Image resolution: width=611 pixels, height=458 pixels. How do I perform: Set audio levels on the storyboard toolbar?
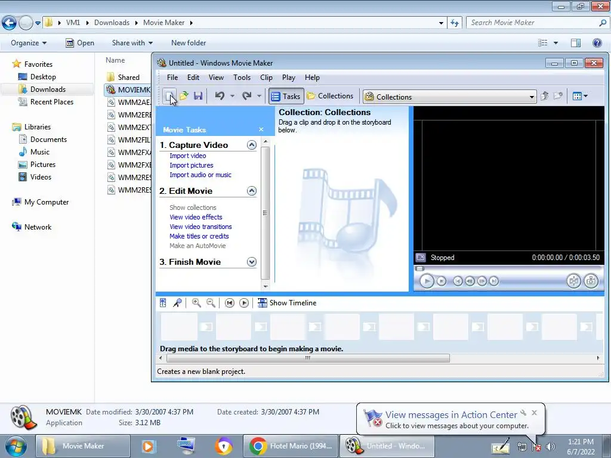[x=163, y=302]
